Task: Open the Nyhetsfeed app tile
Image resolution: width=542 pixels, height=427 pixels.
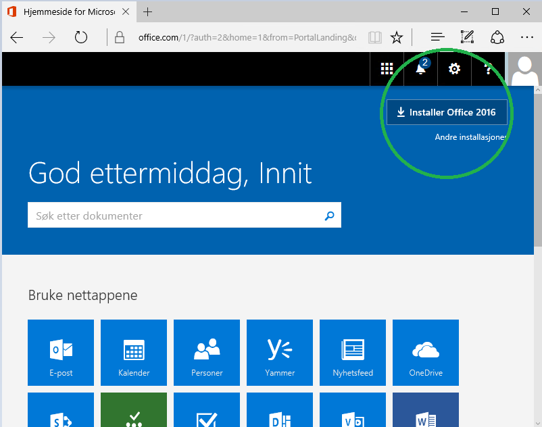Action: (353, 353)
